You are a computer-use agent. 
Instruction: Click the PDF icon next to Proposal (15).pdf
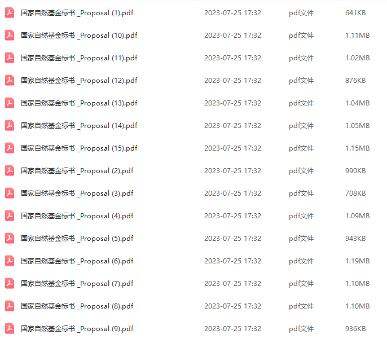(10, 148)
